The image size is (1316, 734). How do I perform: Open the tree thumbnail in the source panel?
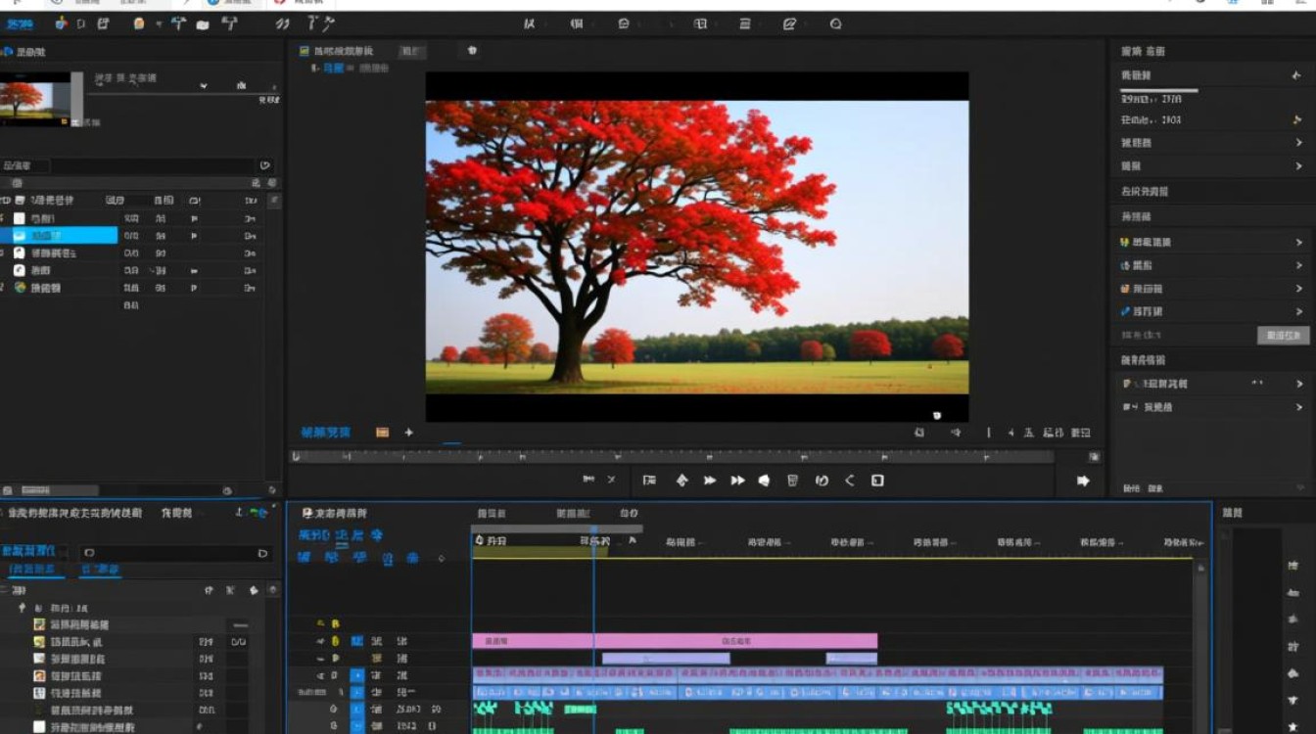click(35, 99)
